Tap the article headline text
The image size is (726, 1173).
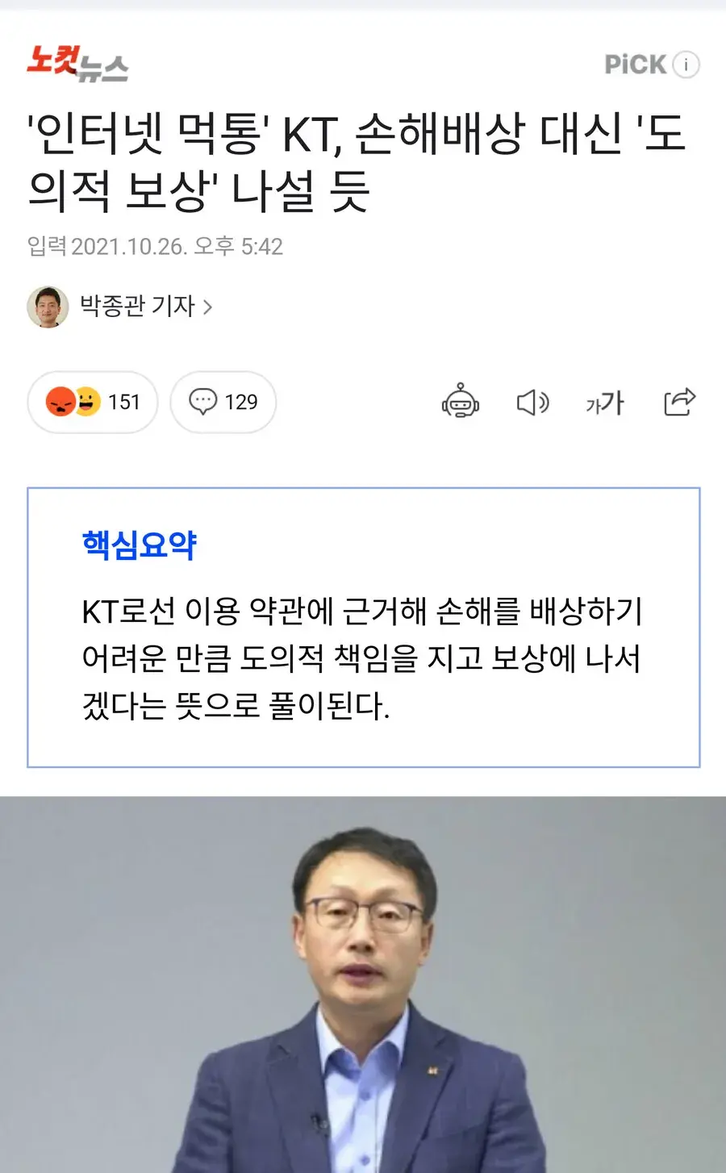(357, 163)
